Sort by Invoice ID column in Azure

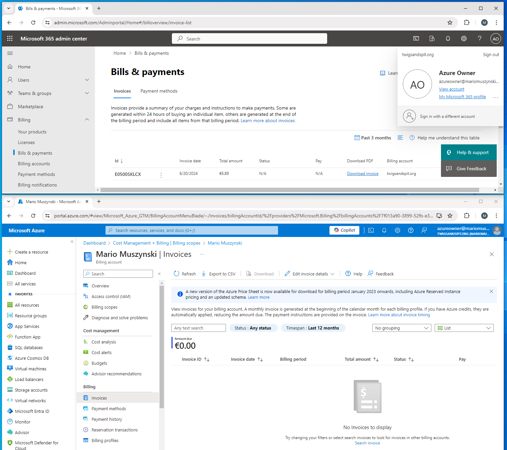[x=195, y=359]
